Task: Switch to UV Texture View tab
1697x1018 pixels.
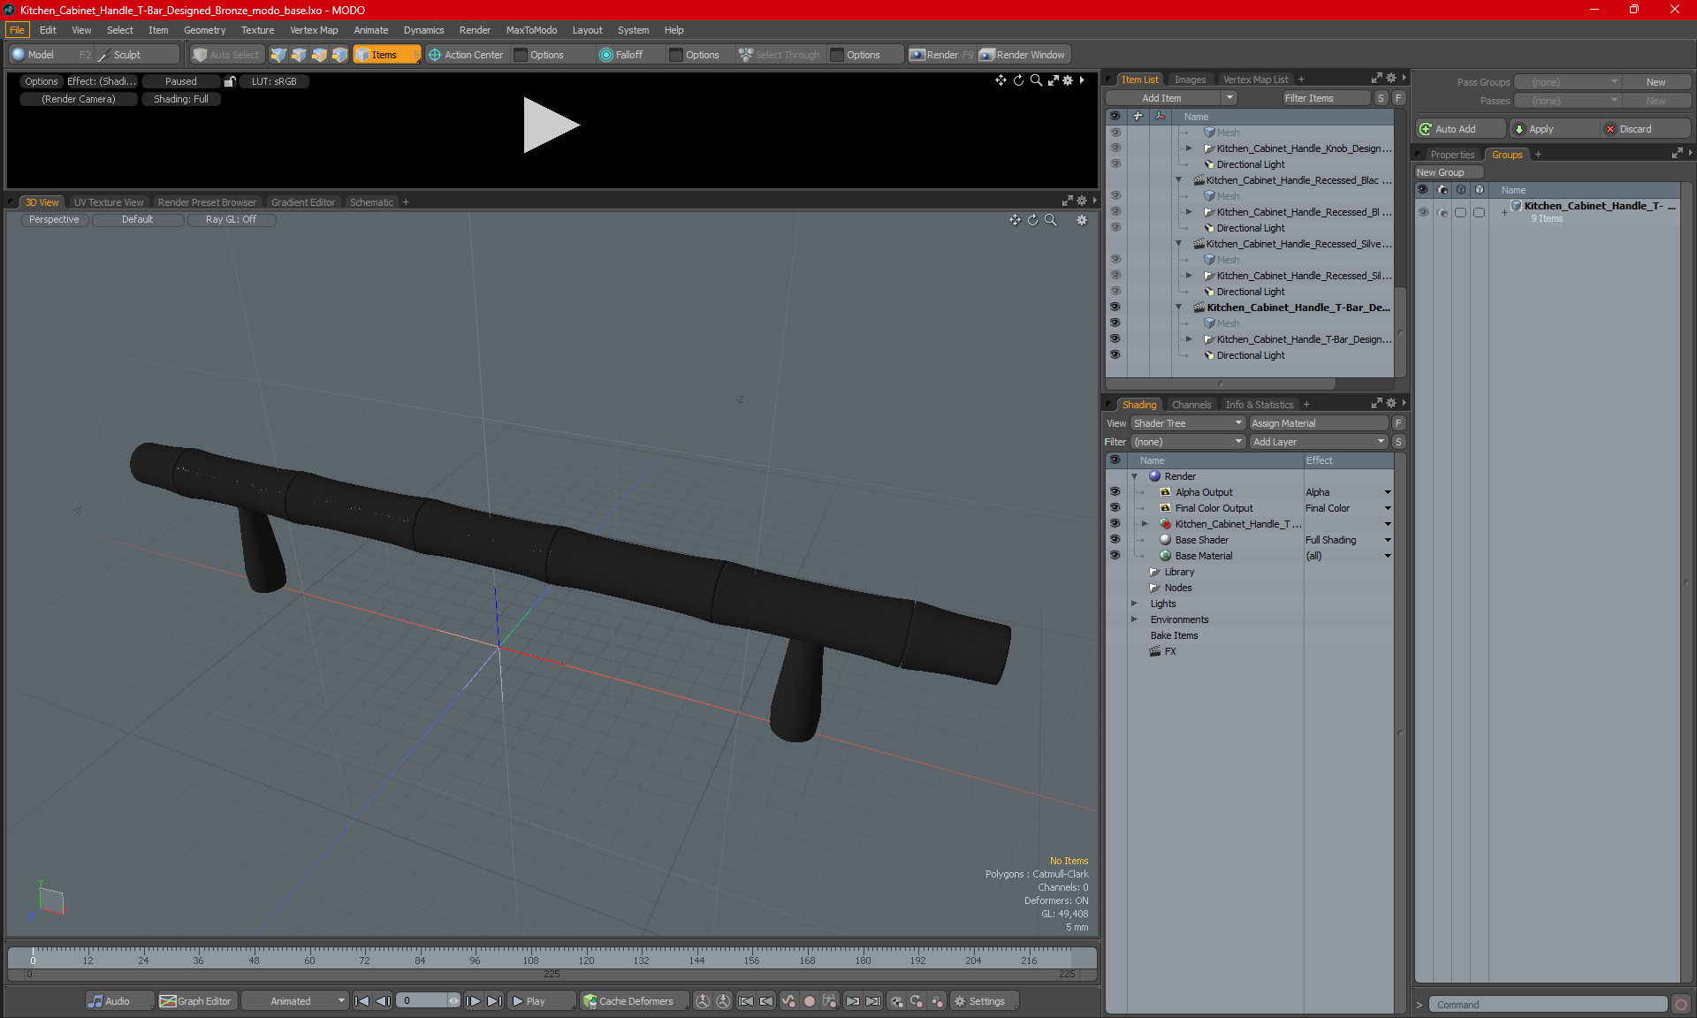Action: [109, 202]
